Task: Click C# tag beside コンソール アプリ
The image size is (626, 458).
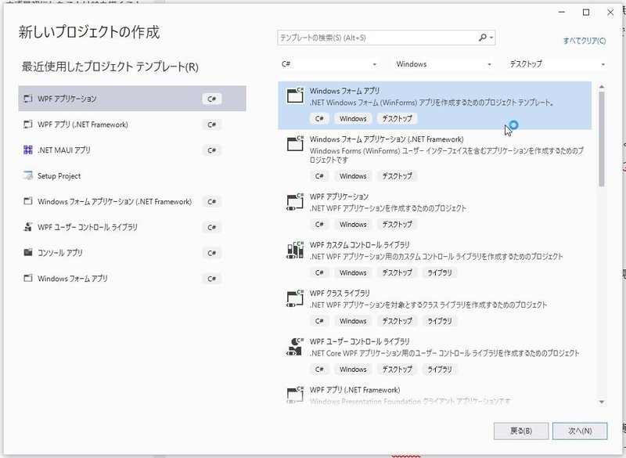Action: pyautogui.click(x=211, y=253)
